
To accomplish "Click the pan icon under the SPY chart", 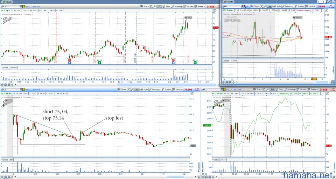I will 224,82.
